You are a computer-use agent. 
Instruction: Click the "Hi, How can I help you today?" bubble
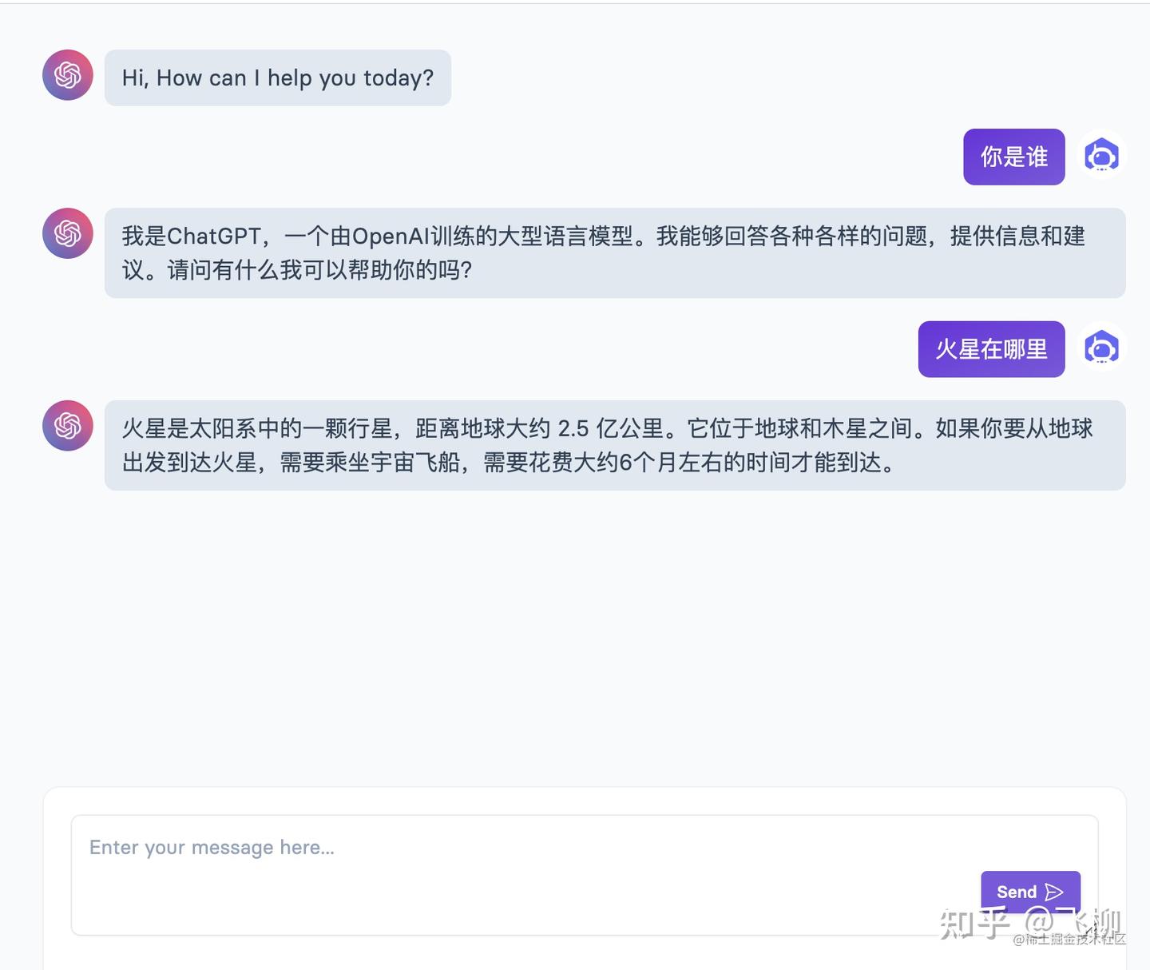click(x=277, y=78)
